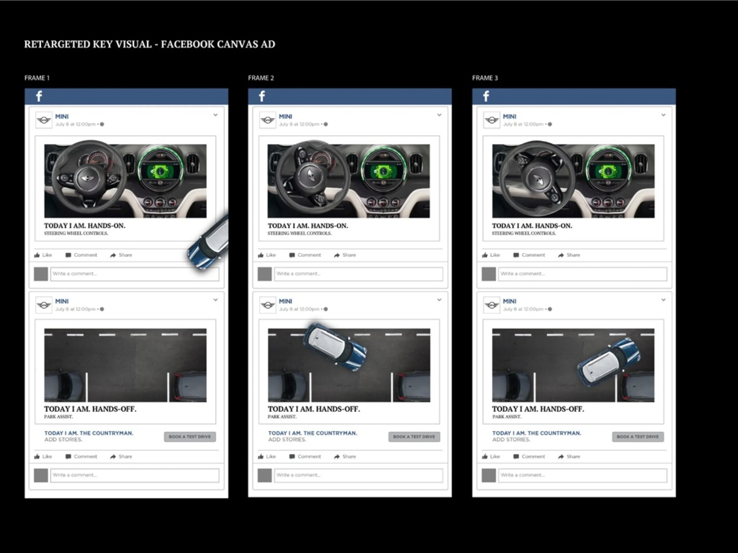
Task: Click the Facebook logo in Frame 2 header
Action: click(262, 96)
